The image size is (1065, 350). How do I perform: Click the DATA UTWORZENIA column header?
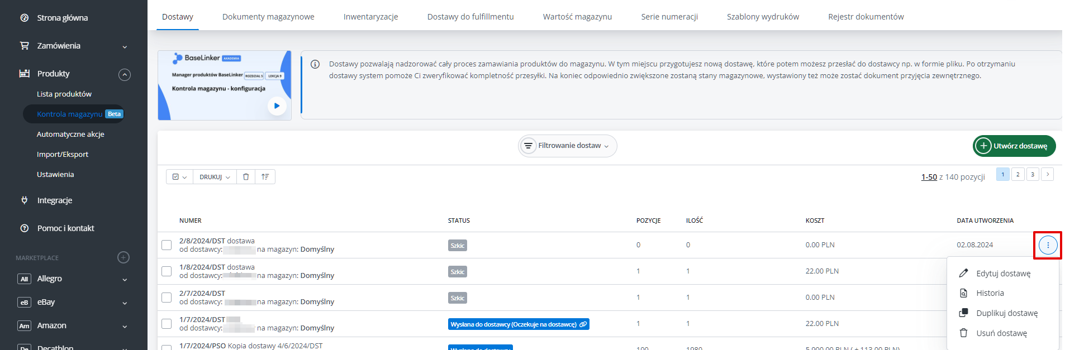pyautogui.click(x=985, y=220)
